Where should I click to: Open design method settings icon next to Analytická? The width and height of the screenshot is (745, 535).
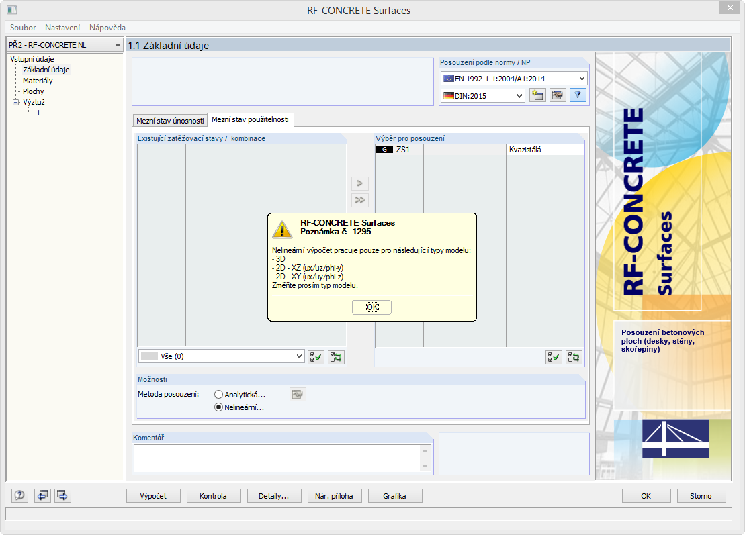coord(298,394)
